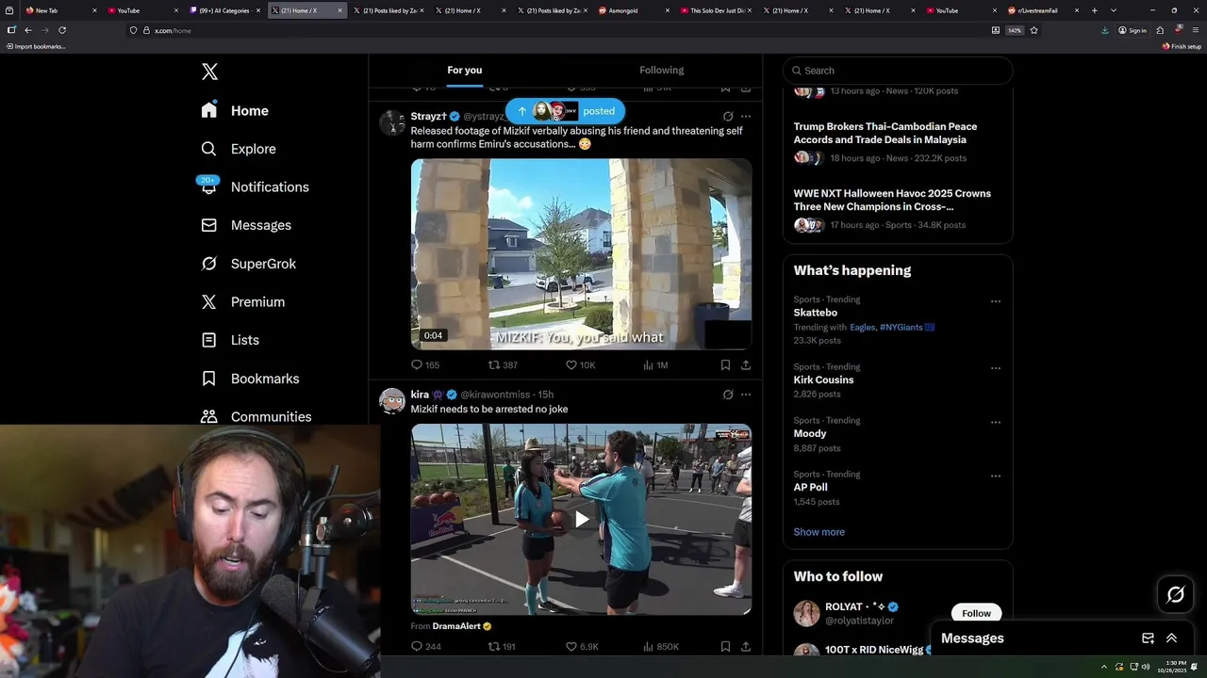Open a new browser tab plus button
The height and width of the screenshot is (678, 1207).
click(x=1094, y=10)
